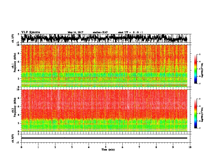Click the "Time (min)" axis title
The height and width of the screenshot is (165, 214).
[x=108, y=150]
